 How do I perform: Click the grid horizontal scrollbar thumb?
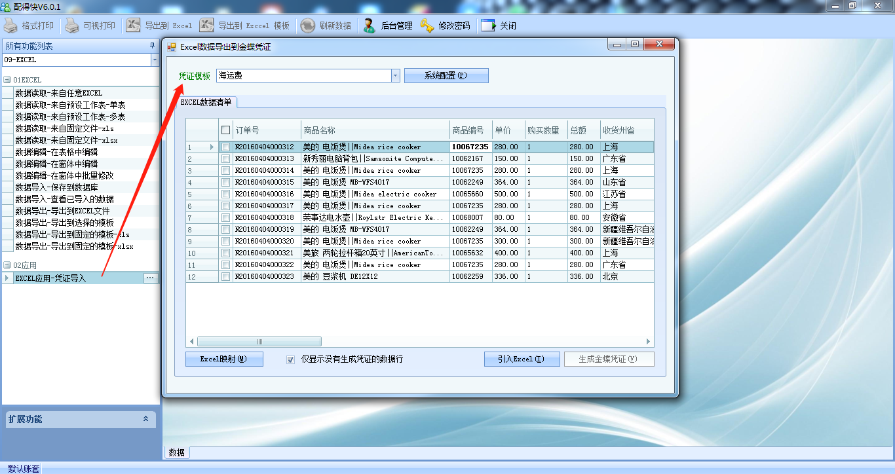(x=259, y=342)
